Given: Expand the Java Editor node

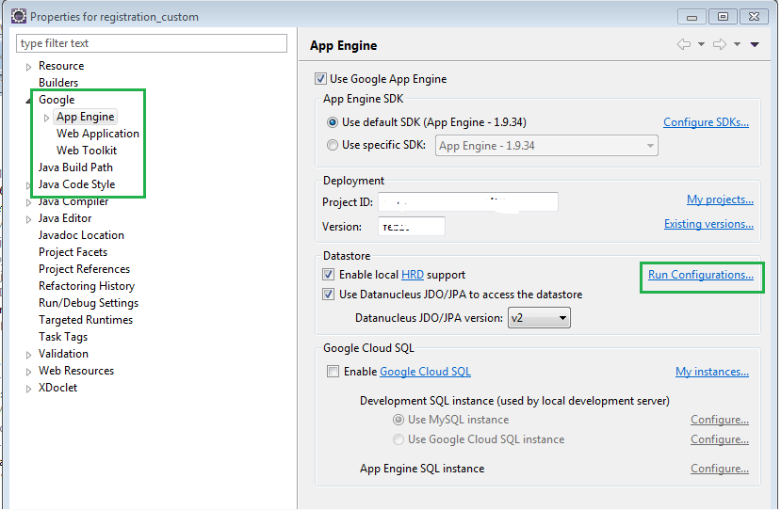Looking at the screenshot, I should [x=28, y=219].
